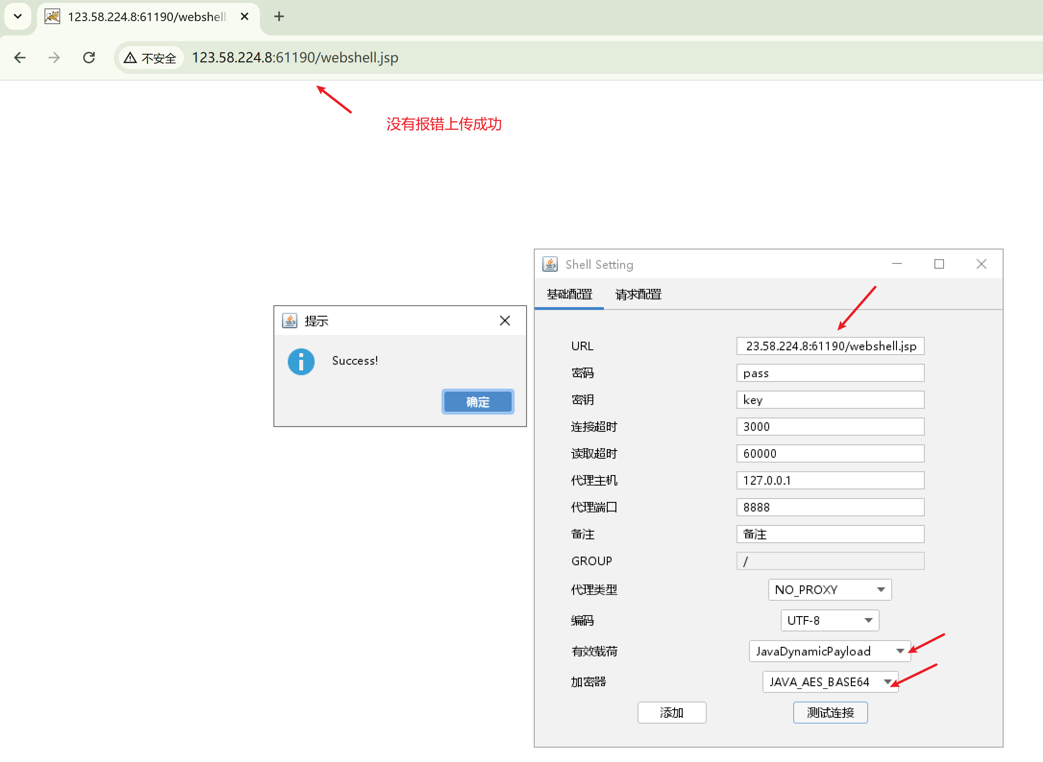Screen dimensions: 1043x762
Task: Switch to the 请求配置 tab
Action: tap(638, 294)
